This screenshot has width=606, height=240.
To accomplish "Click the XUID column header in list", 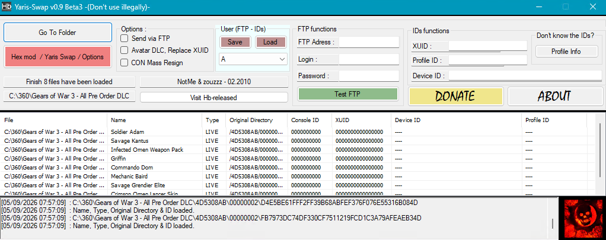I will [361, 120].
